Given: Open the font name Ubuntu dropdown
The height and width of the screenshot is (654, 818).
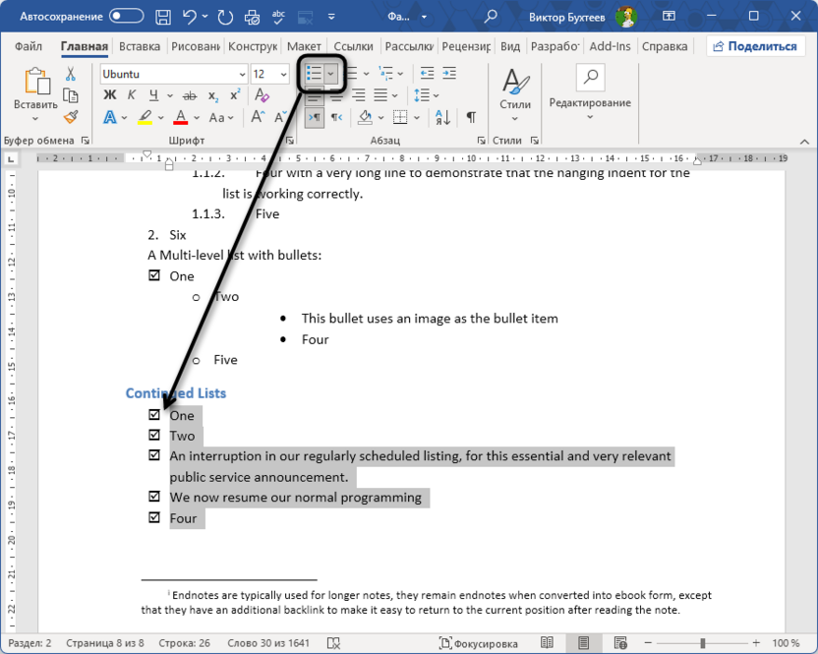Looking at the screenshot, I should pyautogui.click(x=242, y=74).
